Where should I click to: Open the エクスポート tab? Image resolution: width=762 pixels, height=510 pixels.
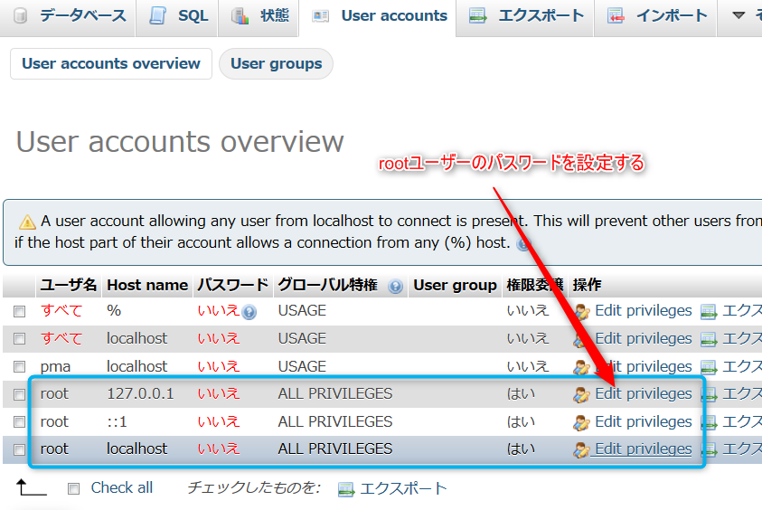(x=525, y=16)
